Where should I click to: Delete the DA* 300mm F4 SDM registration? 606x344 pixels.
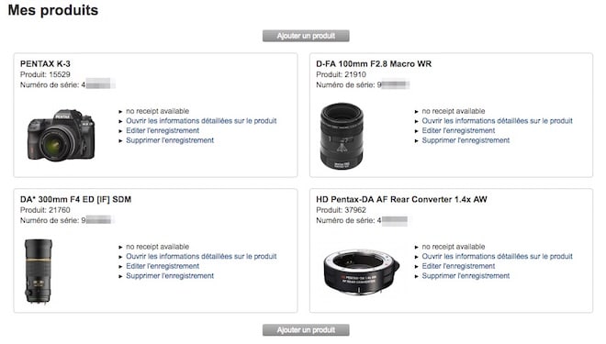pyautogui.click(x=170, y=276)
